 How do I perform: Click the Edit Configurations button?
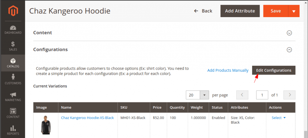tap(274, 70)
